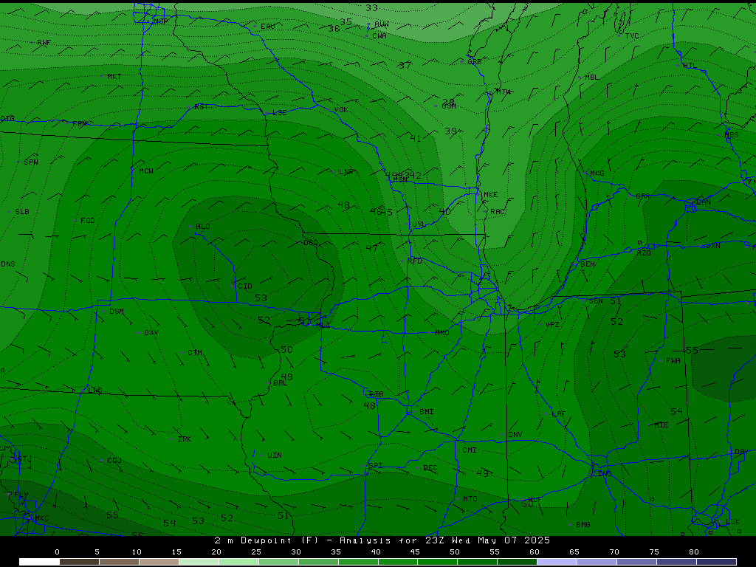Click the white legend swatch below 0

[39, 562]
